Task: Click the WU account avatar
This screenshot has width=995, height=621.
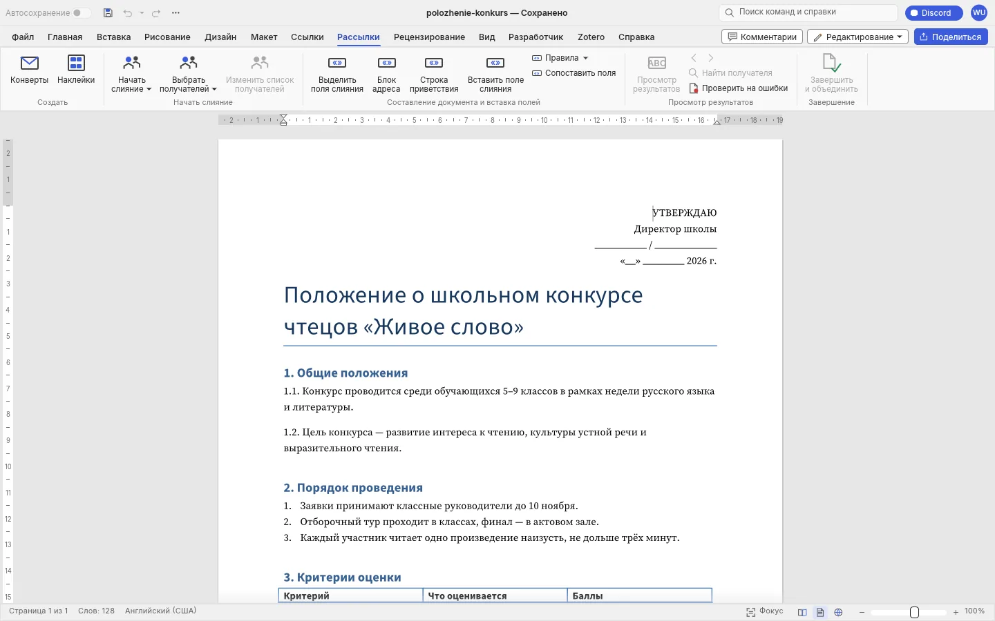Action: pyautogui.click(x=979, y=13)
